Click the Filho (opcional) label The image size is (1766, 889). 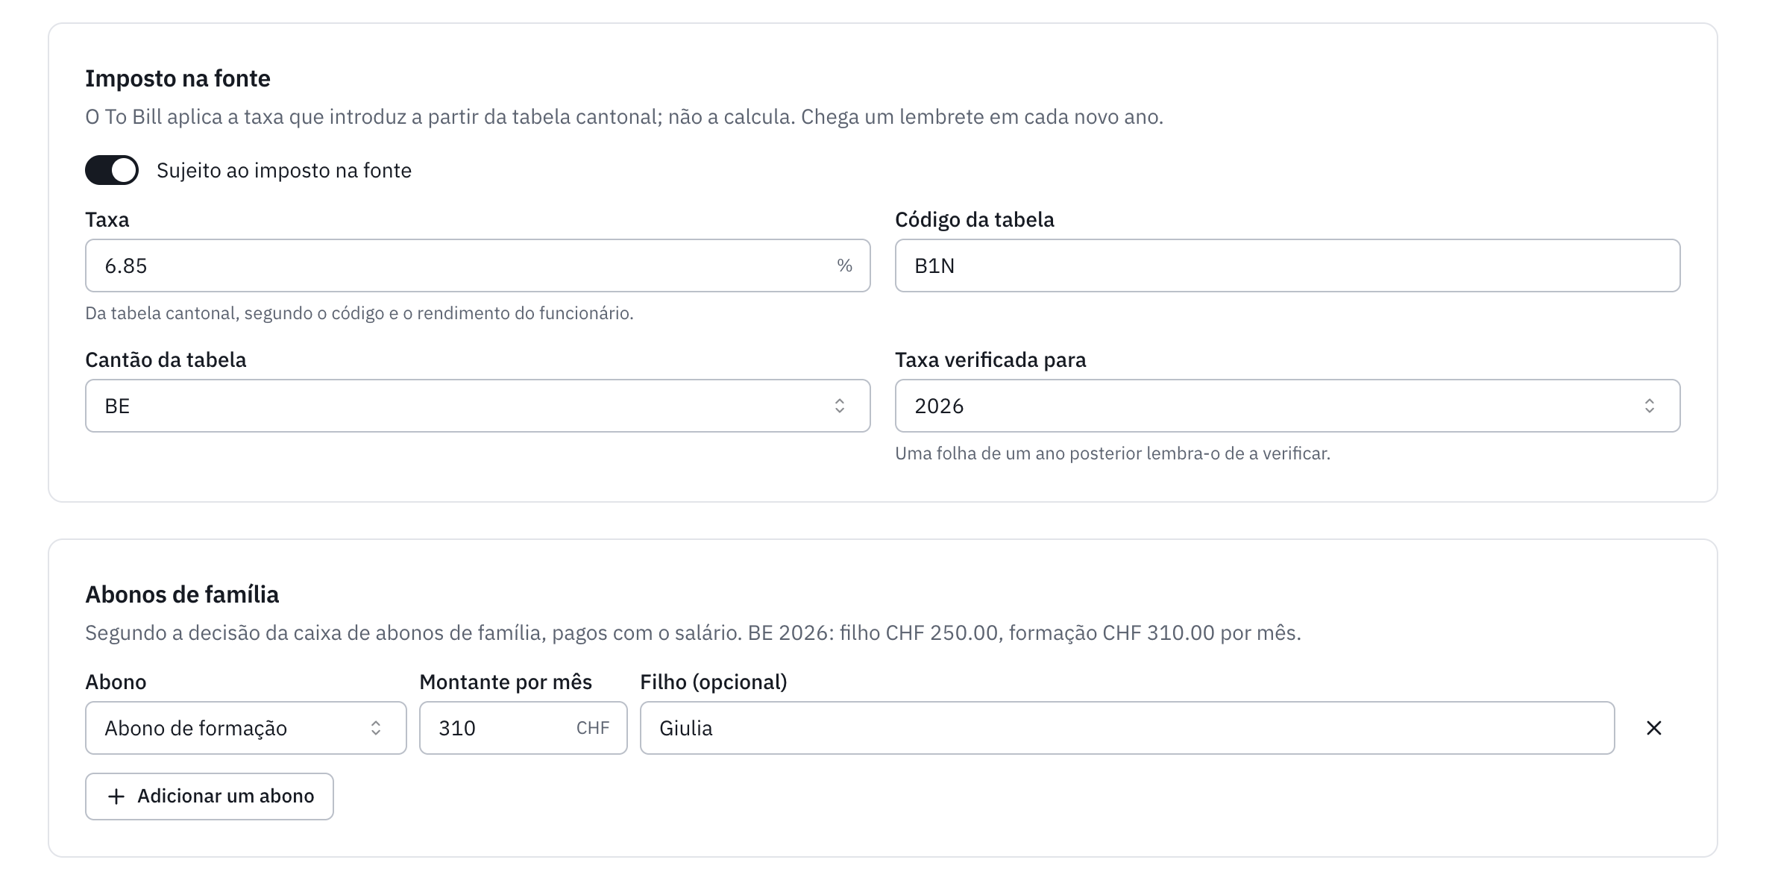pos(714,682)
